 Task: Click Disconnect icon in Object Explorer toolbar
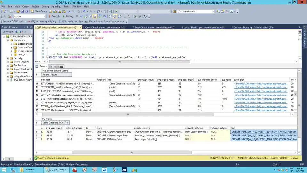pyautogui.click(x=21, y=32)
